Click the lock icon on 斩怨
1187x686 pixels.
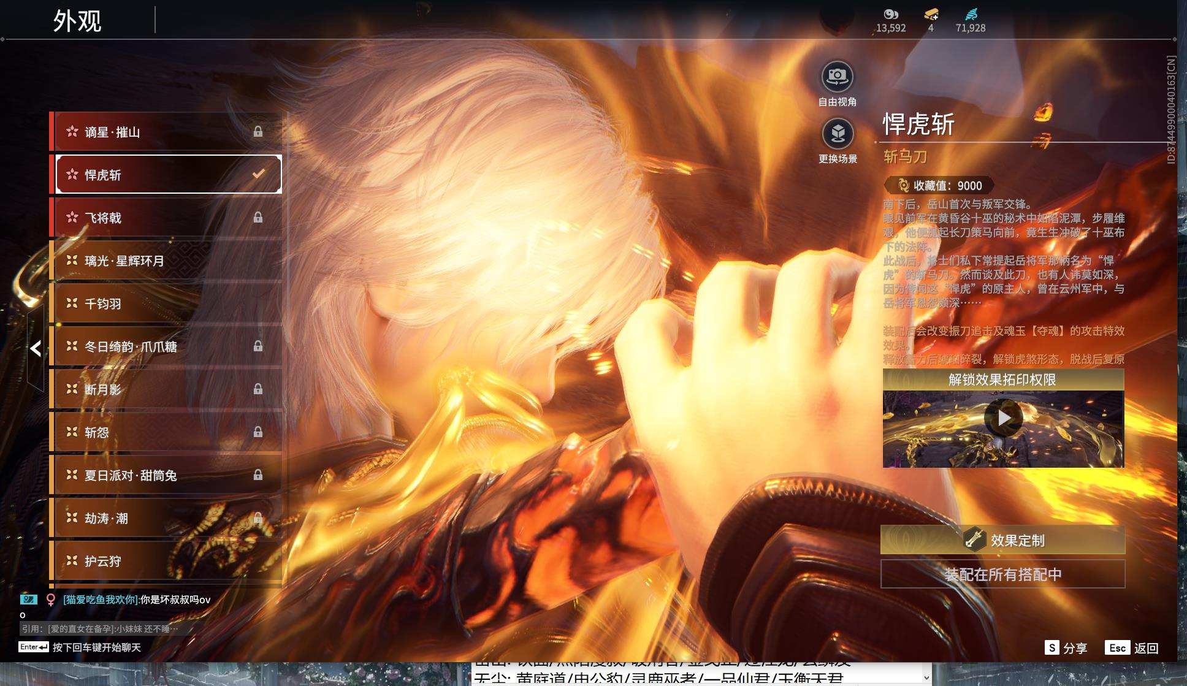pyautogui.click(x=258, y=432)
